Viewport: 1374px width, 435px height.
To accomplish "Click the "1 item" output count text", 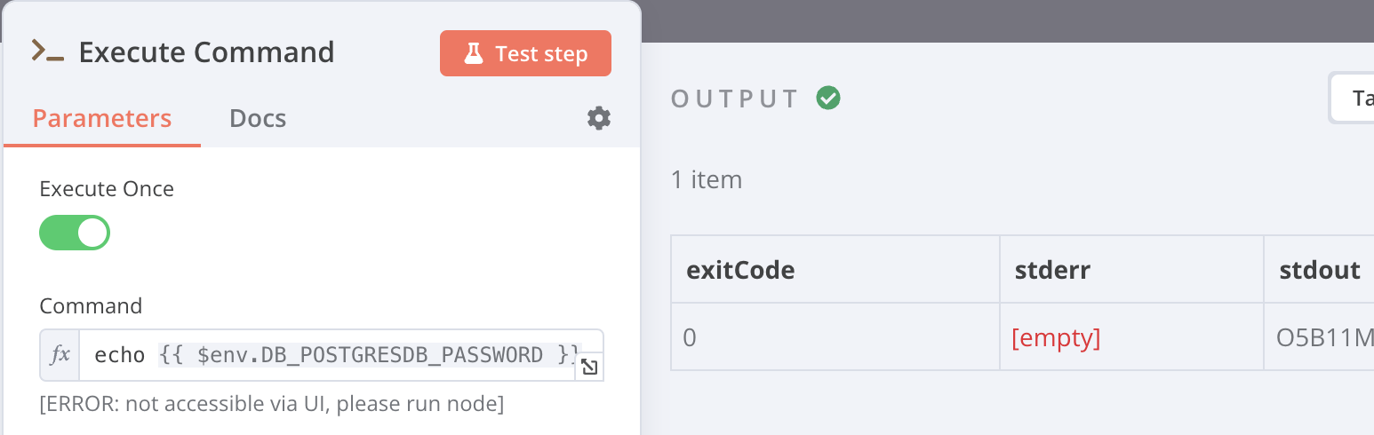I will tap(706, 180).
